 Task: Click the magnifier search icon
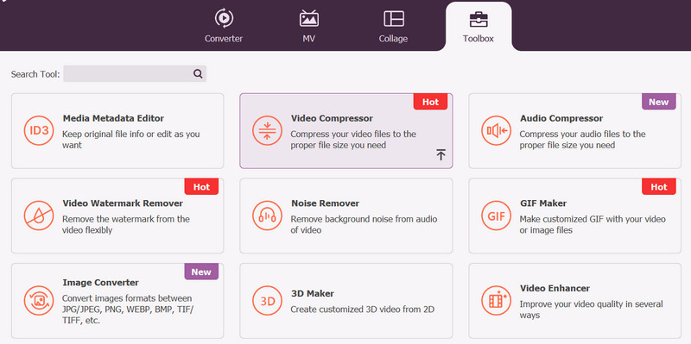coord(198,74)
